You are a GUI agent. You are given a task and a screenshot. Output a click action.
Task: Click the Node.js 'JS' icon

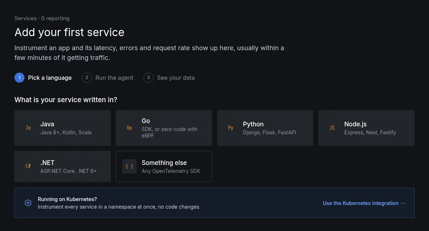coord(332,128)
